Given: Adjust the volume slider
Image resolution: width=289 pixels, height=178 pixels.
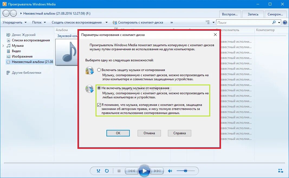Looking at the screenshot, I should [x=186, y=171].
